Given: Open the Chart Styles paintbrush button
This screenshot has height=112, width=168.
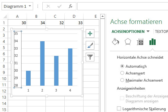Looking at the screenshot, I should coord(90,45).
